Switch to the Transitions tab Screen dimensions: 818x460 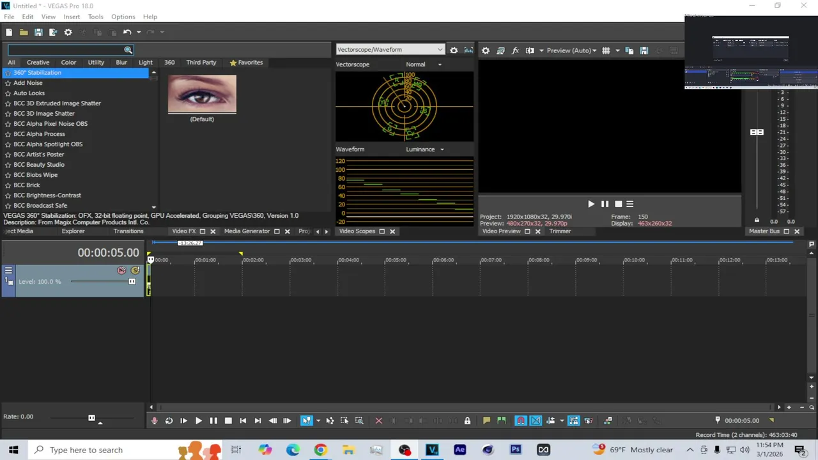[128, 231]
